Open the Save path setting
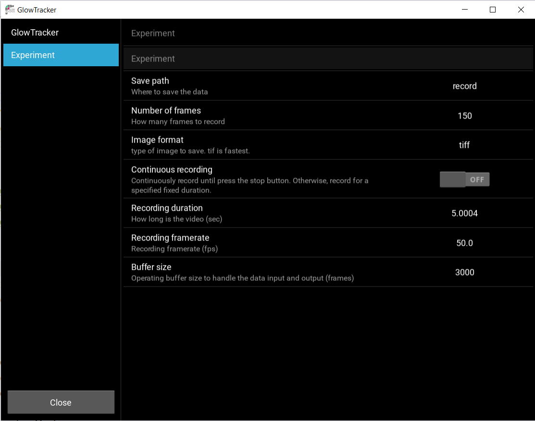This screenshot has height=421, width=535. [x=328, y=86]
